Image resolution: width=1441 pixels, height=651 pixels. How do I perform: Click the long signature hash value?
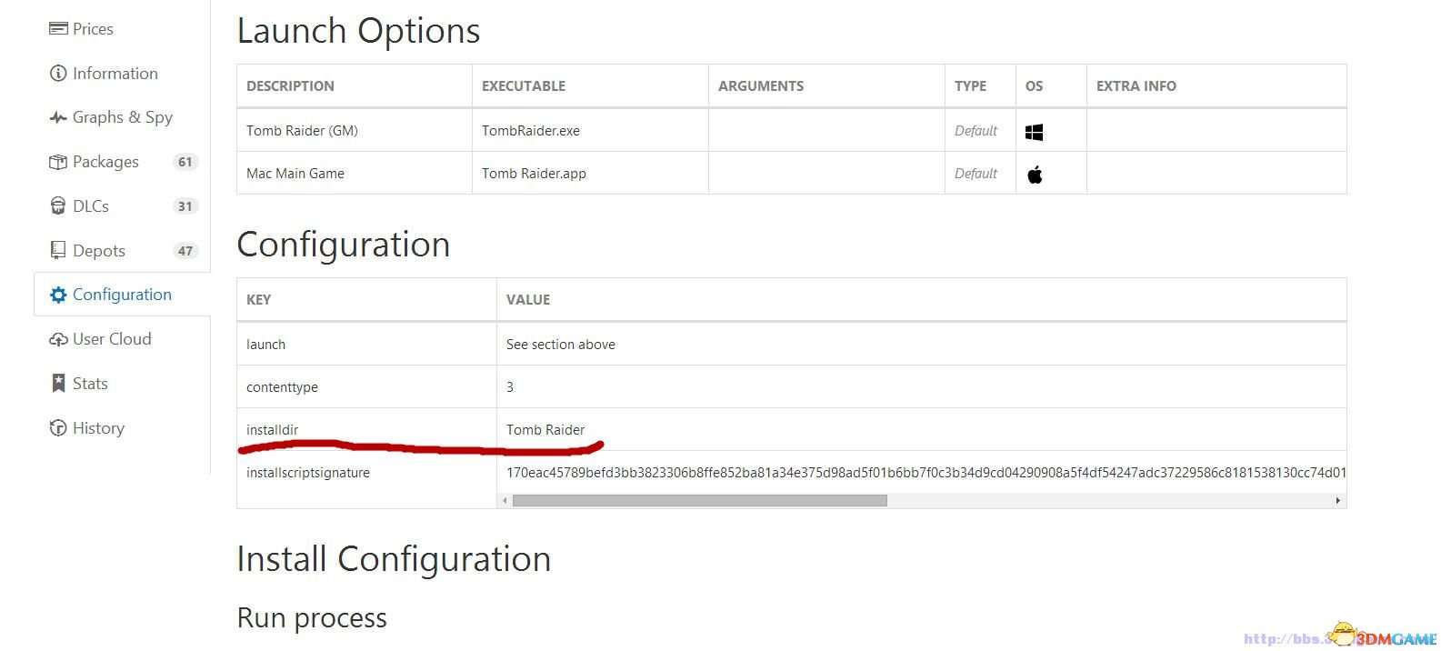pyautogui.click(x=926, y=473)
